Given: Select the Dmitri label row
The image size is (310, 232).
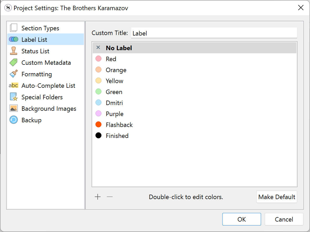Looking at the screenshot, I should click(x=114, y=103).
